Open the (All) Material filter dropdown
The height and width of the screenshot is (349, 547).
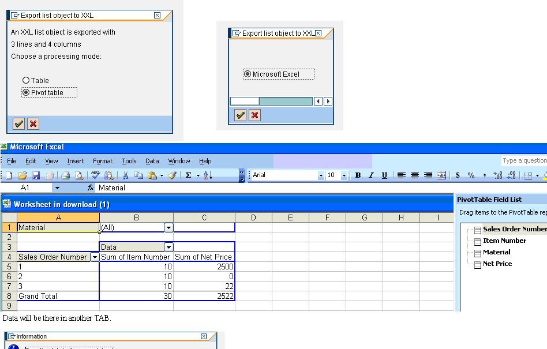pyautogui.click(x=167, y=227)
